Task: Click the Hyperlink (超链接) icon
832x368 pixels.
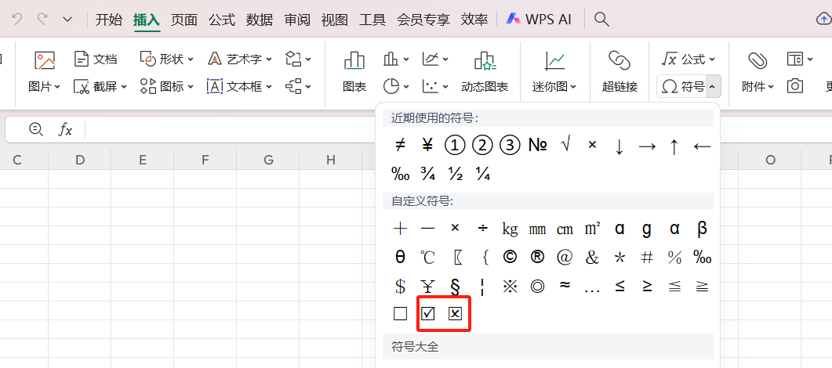Action: (x=619, y=60)
